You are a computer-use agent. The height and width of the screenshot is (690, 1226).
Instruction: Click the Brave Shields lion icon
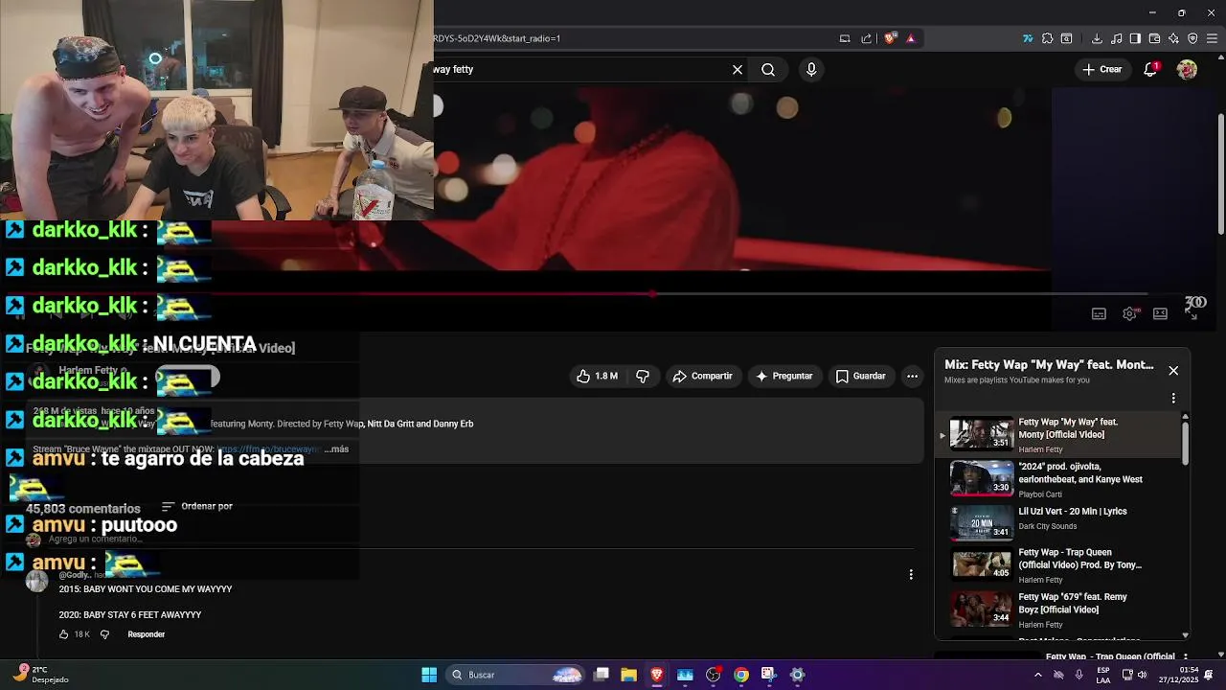click(891, 38)
